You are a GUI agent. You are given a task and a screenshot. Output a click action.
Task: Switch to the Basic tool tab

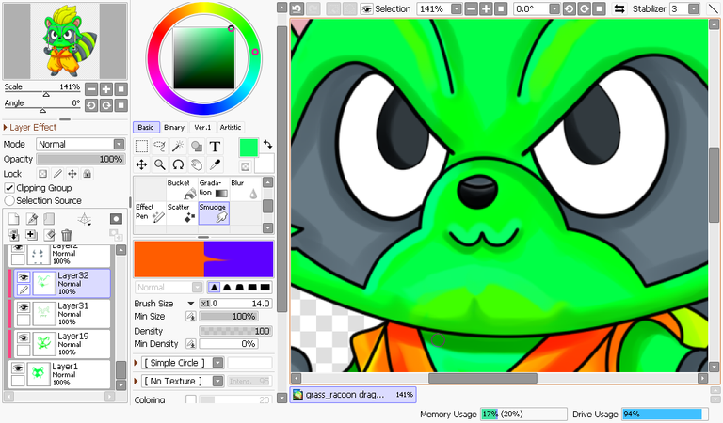[x=146, y=128]
